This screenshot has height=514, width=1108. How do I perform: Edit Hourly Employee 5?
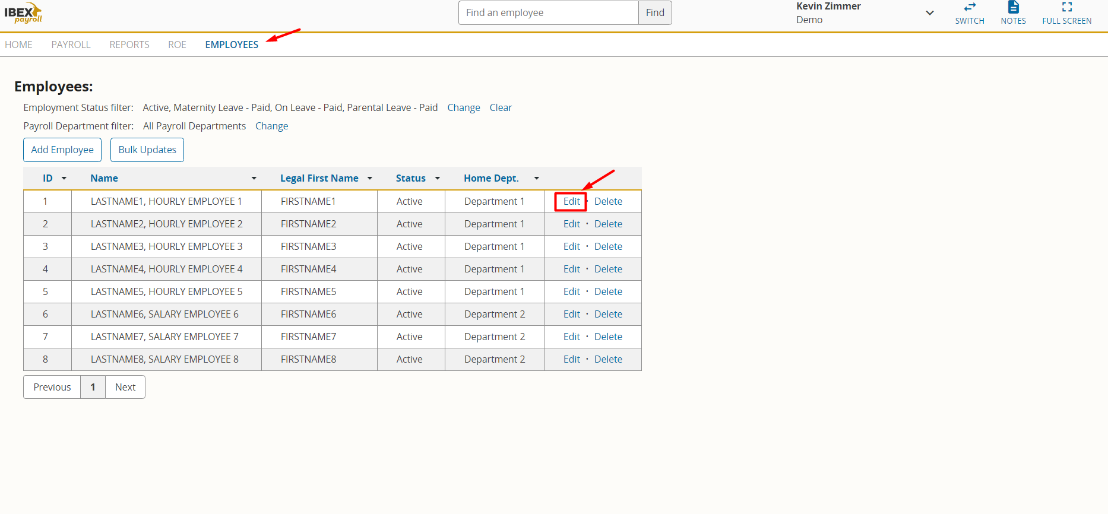pos(572,291)
